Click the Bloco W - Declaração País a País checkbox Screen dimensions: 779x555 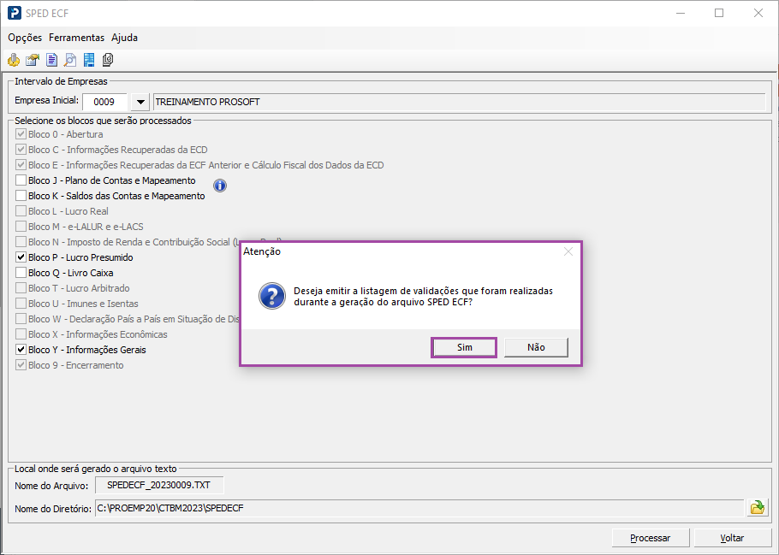click(x=21, y=319)
